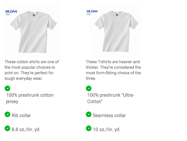
Task: Click the Rib collar feature text
Action: tap(21, 115)
